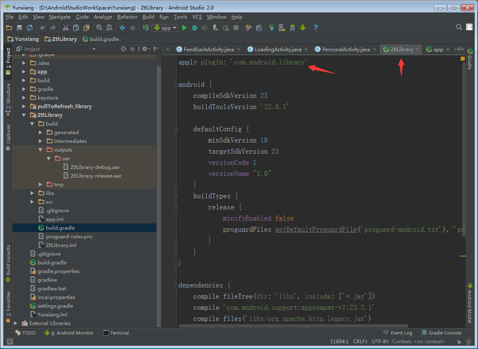This screenshot has width=478, height=349.
Task: Open Find with the magnifier toolbar icon
Action: click(x=99, y=28)
